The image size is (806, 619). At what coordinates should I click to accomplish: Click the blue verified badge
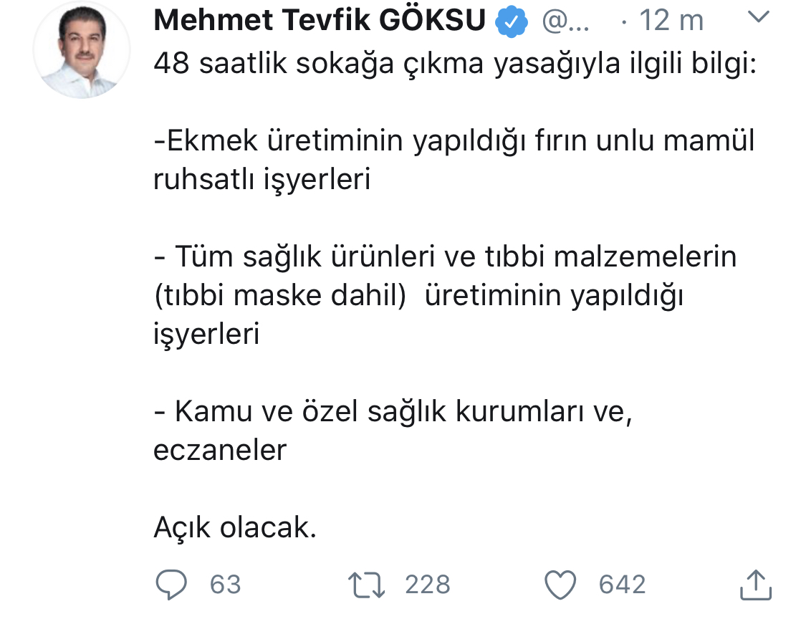pyautogui.click(x=512, y=21)
